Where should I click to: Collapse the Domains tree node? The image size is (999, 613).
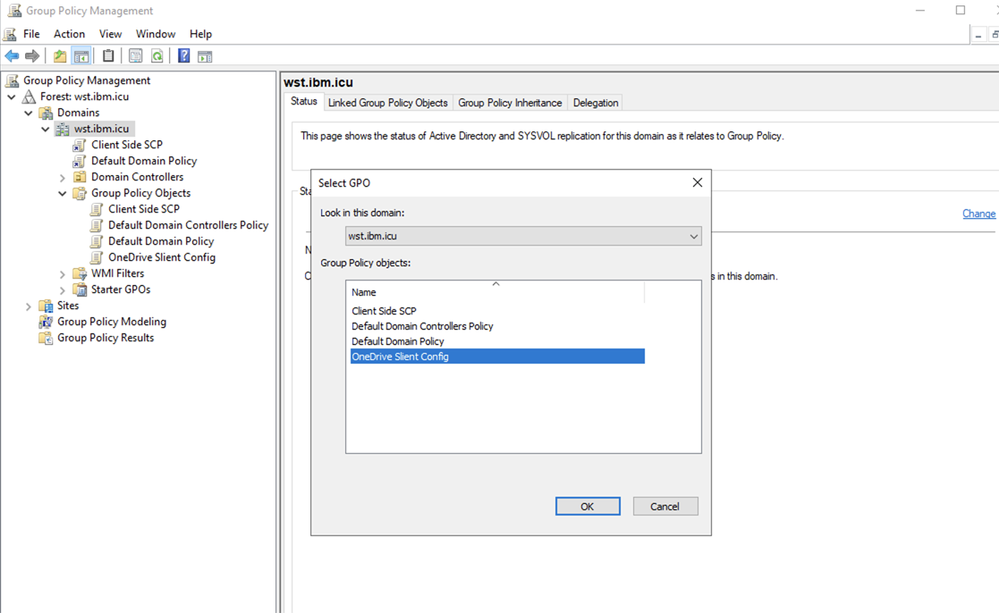coord(29,113)
